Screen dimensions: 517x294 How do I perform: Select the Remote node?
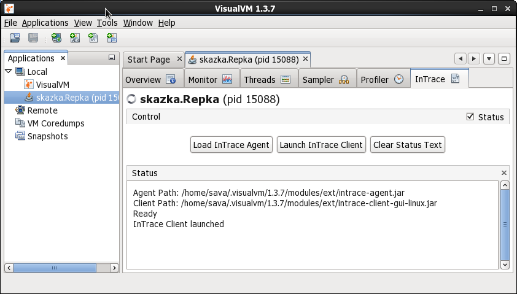point(42,110)
